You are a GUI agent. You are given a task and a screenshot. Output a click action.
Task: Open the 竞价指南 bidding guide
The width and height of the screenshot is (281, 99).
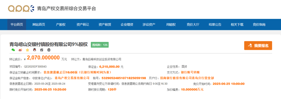(259, 25)
